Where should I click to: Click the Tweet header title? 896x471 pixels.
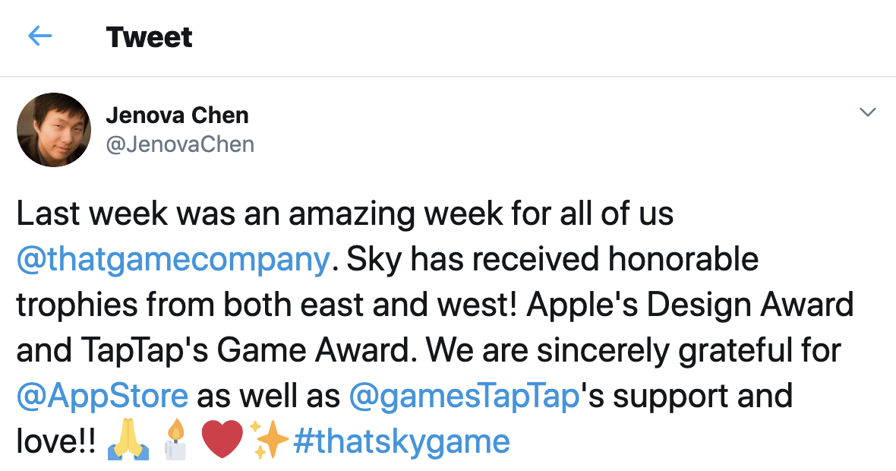pyautogui.click(x=149, y=37)
